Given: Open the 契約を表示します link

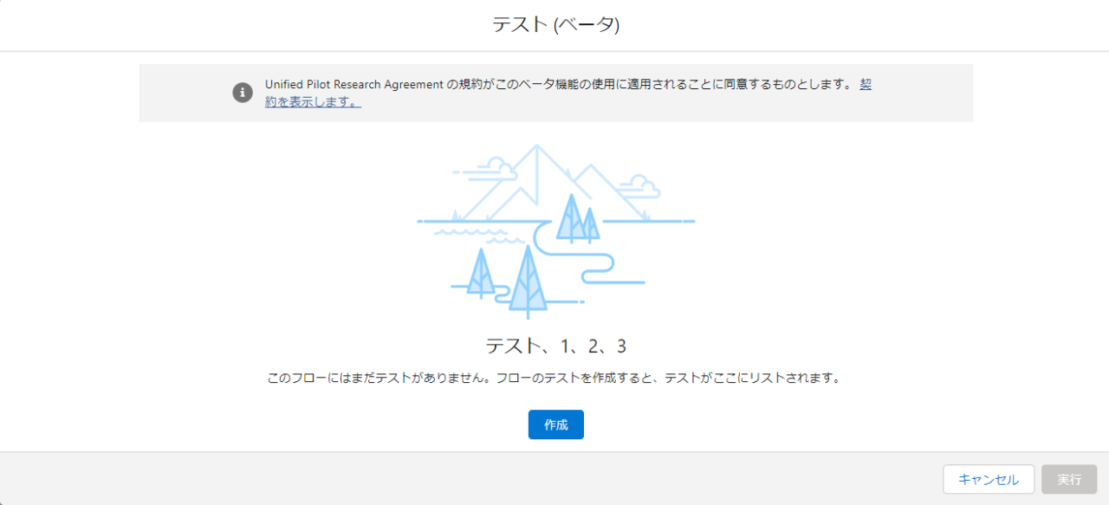Looking at the screenshot, I should (313, 101).
